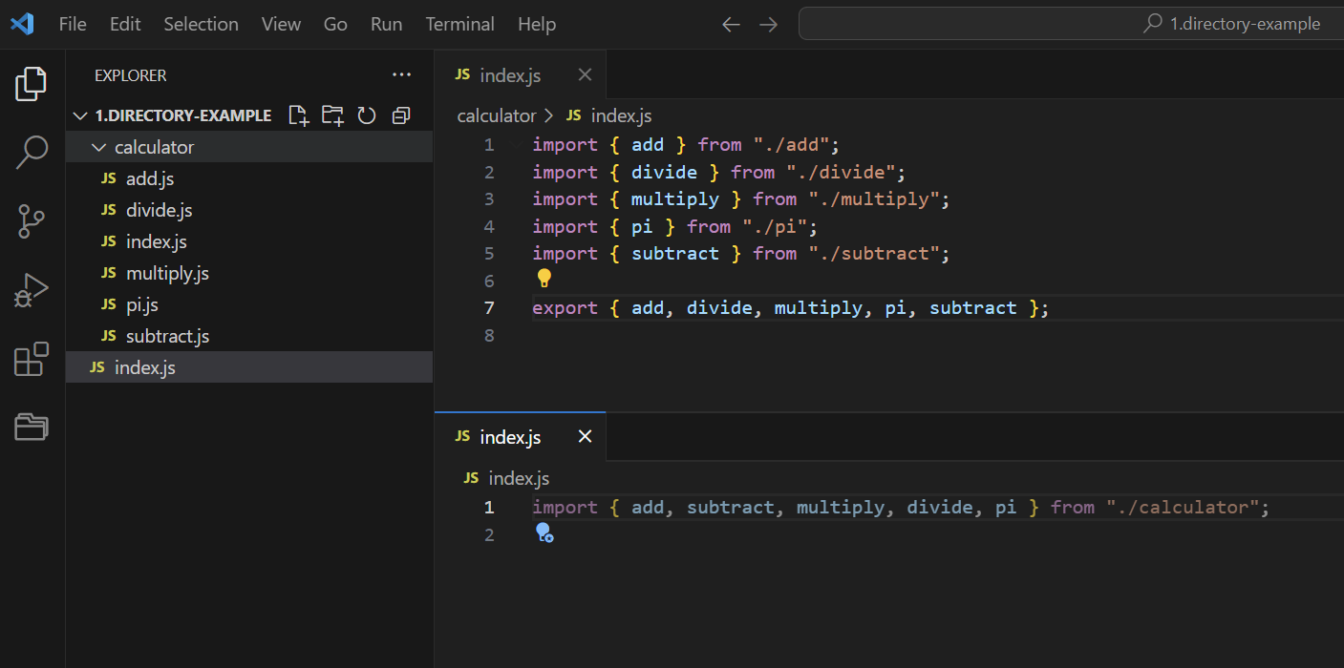Open divide.js in the file tree
The width and height of the screenshot is (1344, 668).
click(249, 210)
